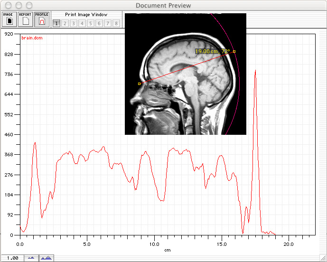Click the IMAGE view icon

click(x=9, y=19)
